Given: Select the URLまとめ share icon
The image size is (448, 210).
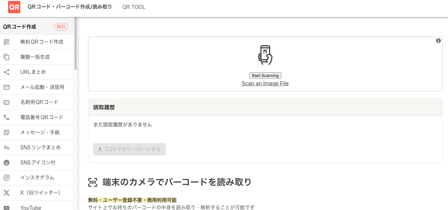Looking at the screenshot, I should click(6, 72).
